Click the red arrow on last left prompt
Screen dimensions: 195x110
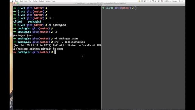(x=15, y=52)
